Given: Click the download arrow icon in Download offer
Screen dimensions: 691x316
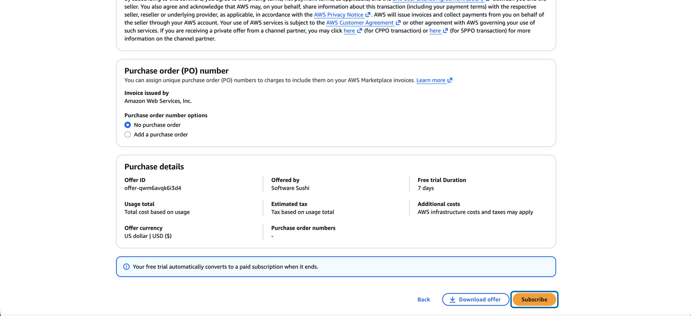Looking at the screenshot, I should pos(452,300).
